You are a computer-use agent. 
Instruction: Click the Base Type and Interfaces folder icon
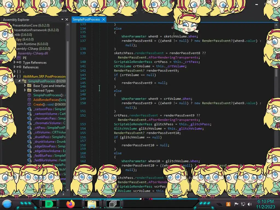[x=29, y=86]
